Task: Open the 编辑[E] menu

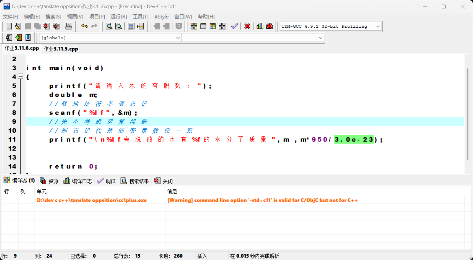Action: pos(32,17)
